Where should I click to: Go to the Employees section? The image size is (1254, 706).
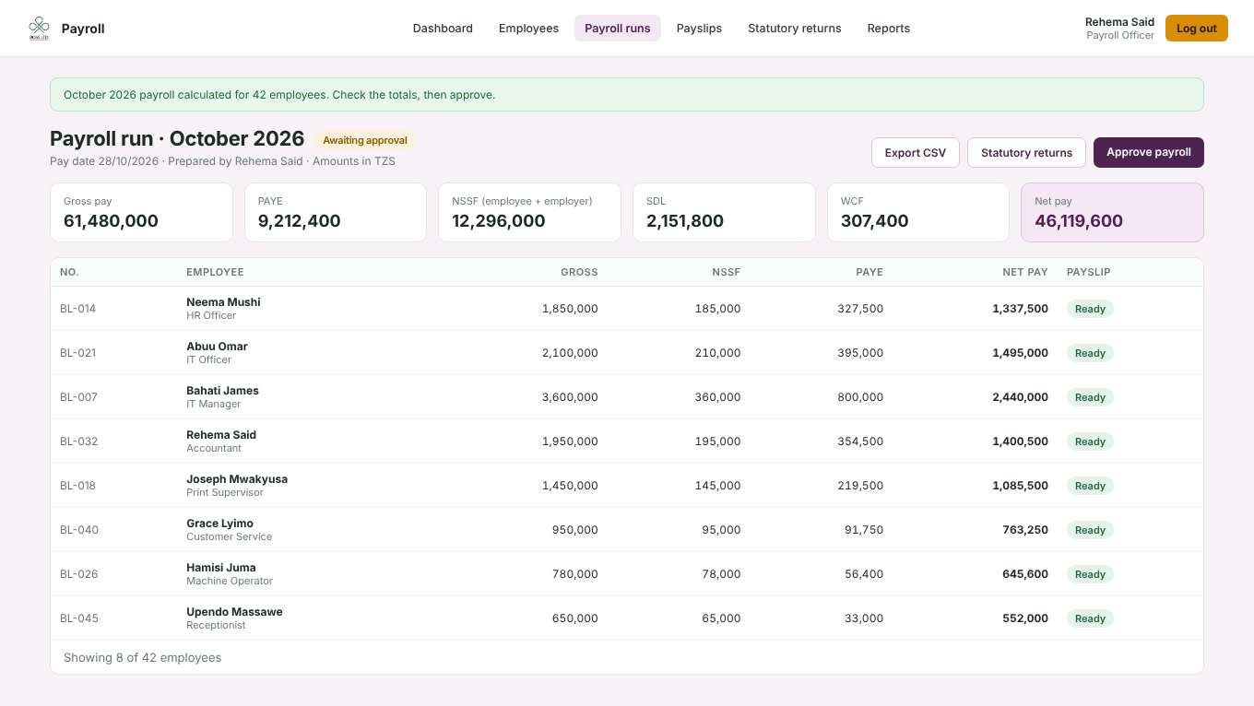pyautogui.click(x=528, y=29)
